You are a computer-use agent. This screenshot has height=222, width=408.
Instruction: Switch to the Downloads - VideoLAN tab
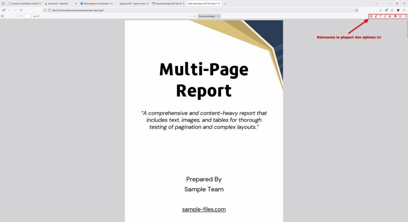(x=60, y=4)
